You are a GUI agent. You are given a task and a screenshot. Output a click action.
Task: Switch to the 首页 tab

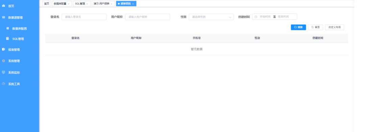(47, 3)
